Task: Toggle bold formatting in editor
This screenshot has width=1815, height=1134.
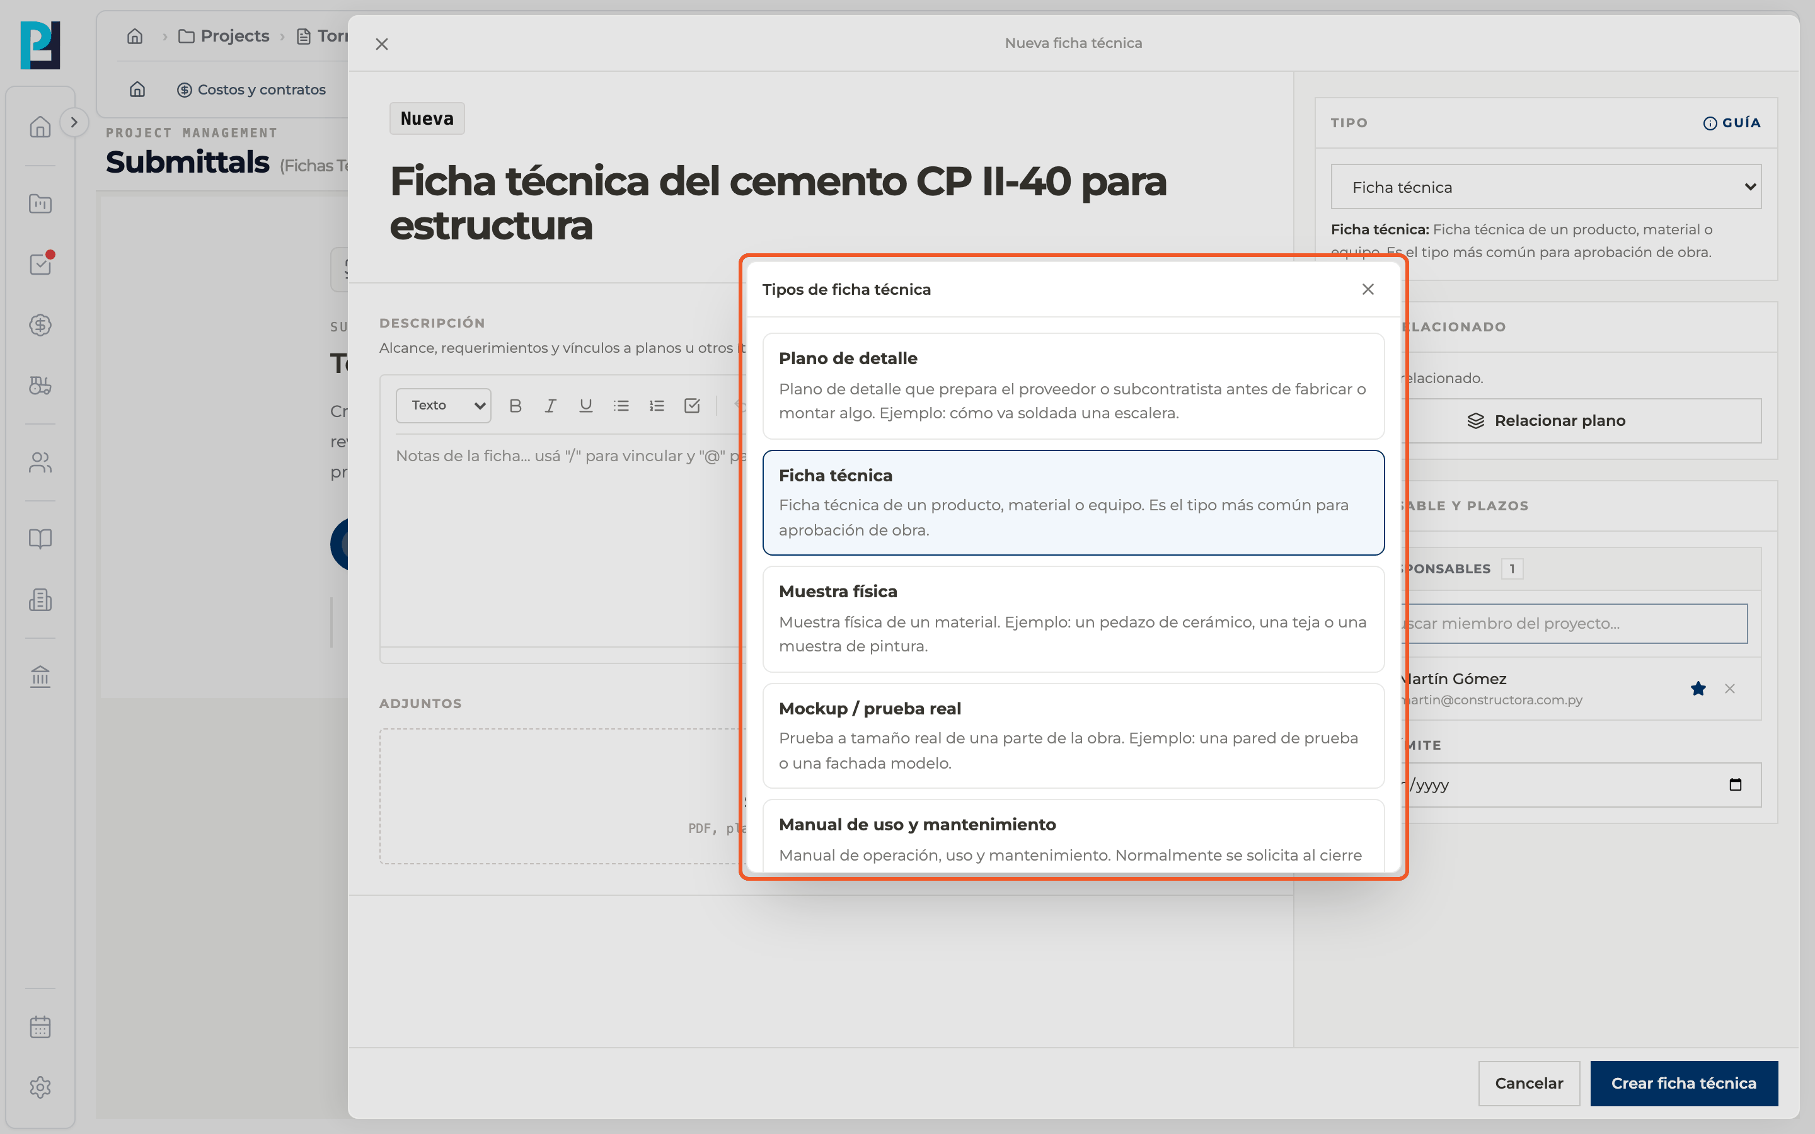Action: pyautogui.click(x=516, y=406)
